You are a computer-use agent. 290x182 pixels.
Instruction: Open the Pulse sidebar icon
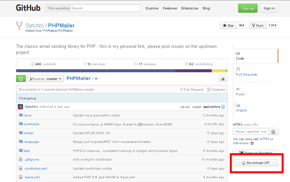(x=238, y=89)
